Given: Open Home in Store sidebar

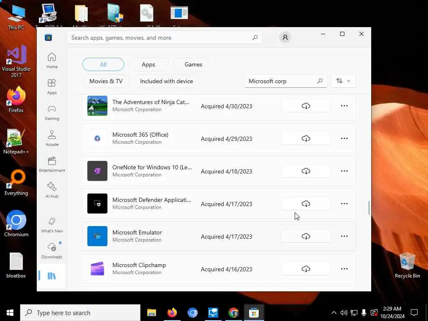Looking at the screenshot, I should 52,61.
